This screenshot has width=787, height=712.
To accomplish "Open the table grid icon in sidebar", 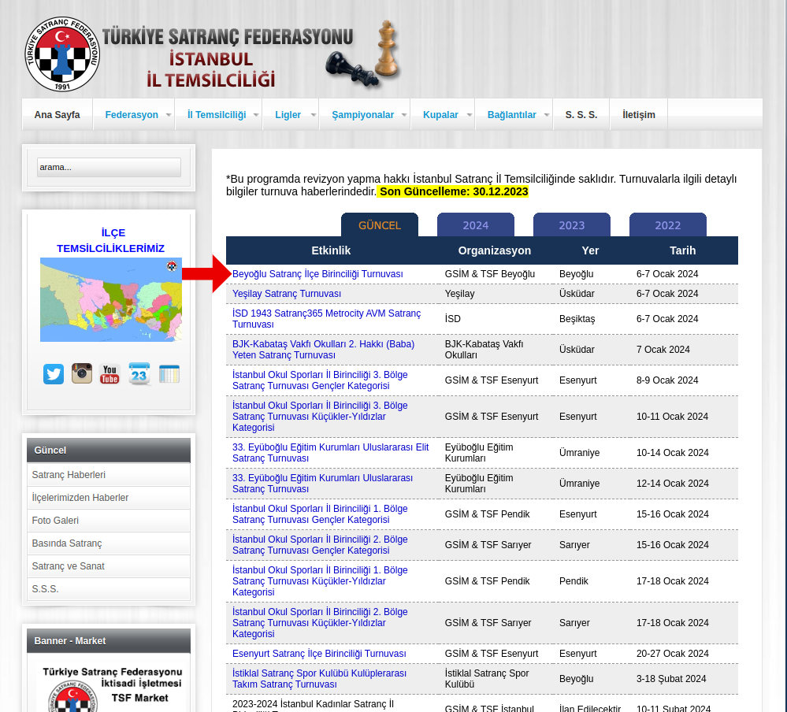I will point(169,374).
